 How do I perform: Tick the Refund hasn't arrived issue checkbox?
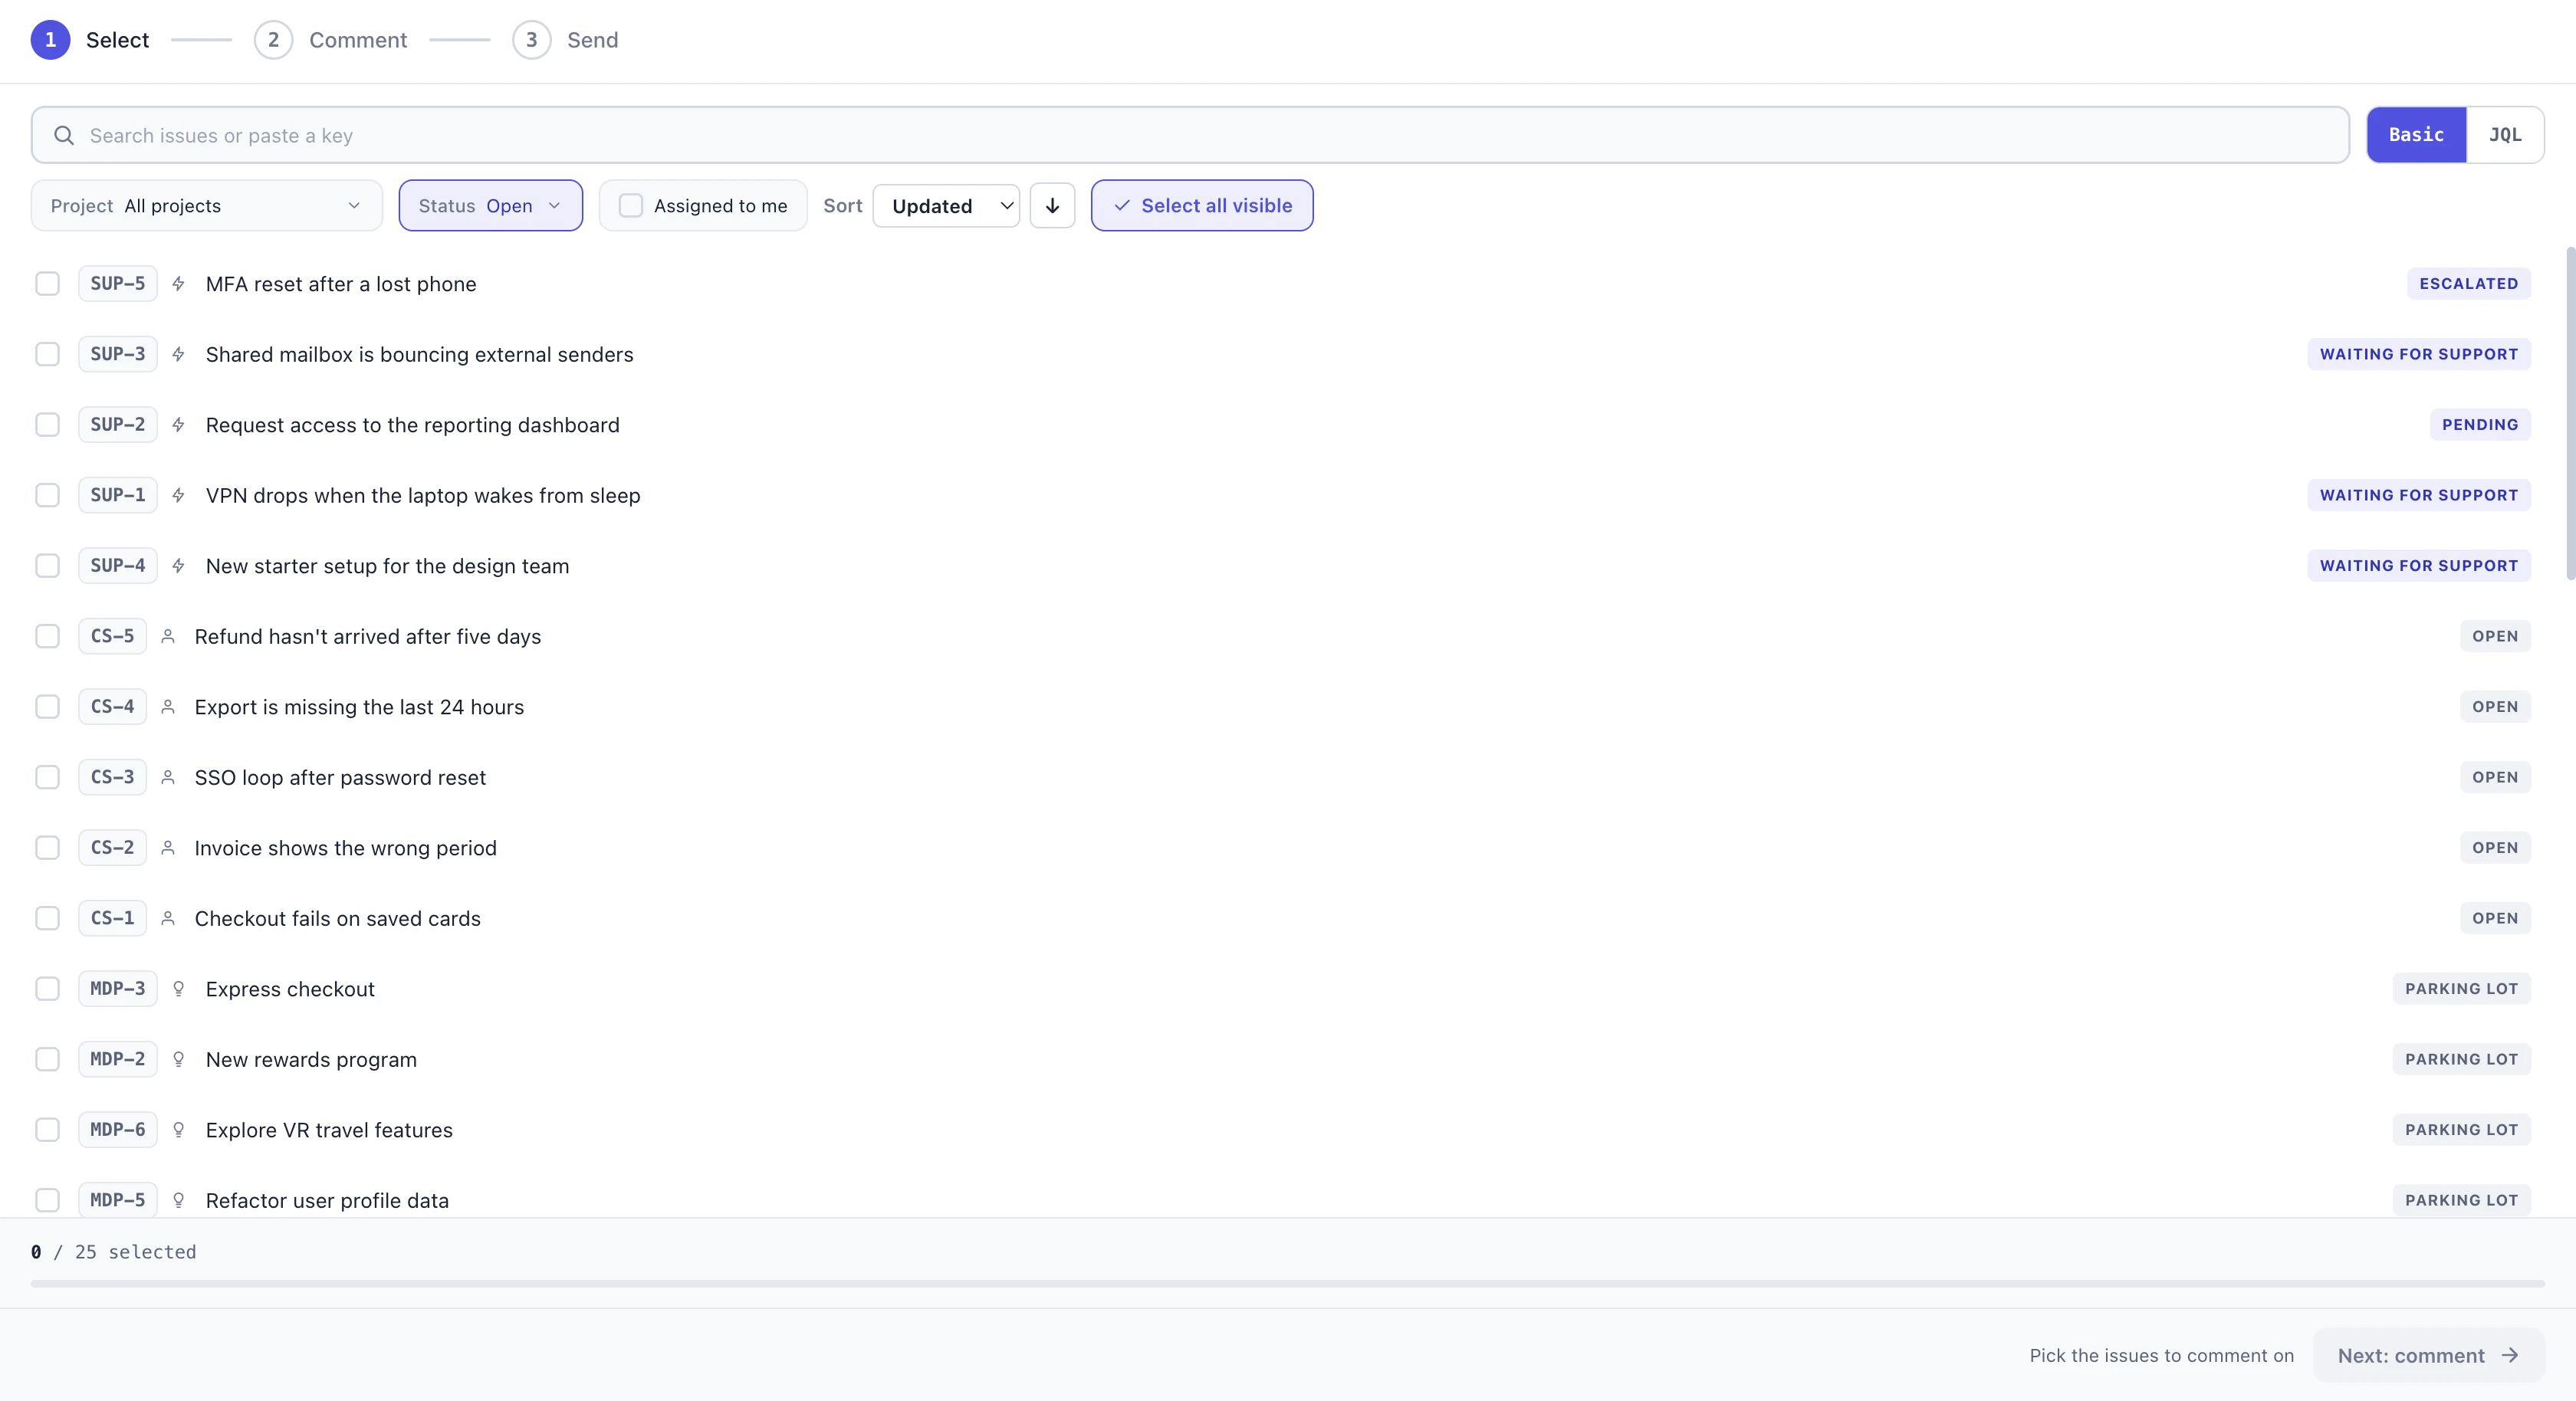pos(47,636)
